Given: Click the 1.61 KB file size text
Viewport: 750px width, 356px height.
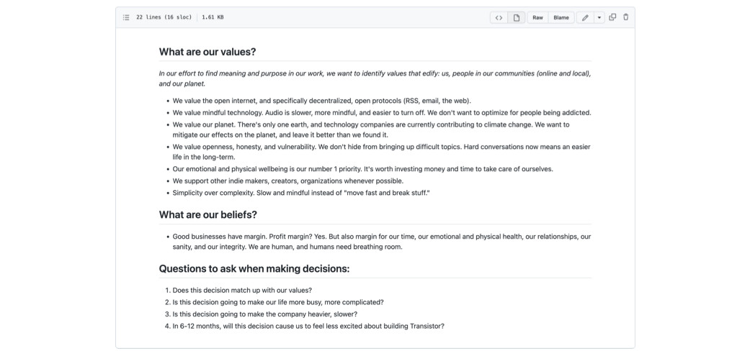Looking at the screenshot, I should coord(213,17).
